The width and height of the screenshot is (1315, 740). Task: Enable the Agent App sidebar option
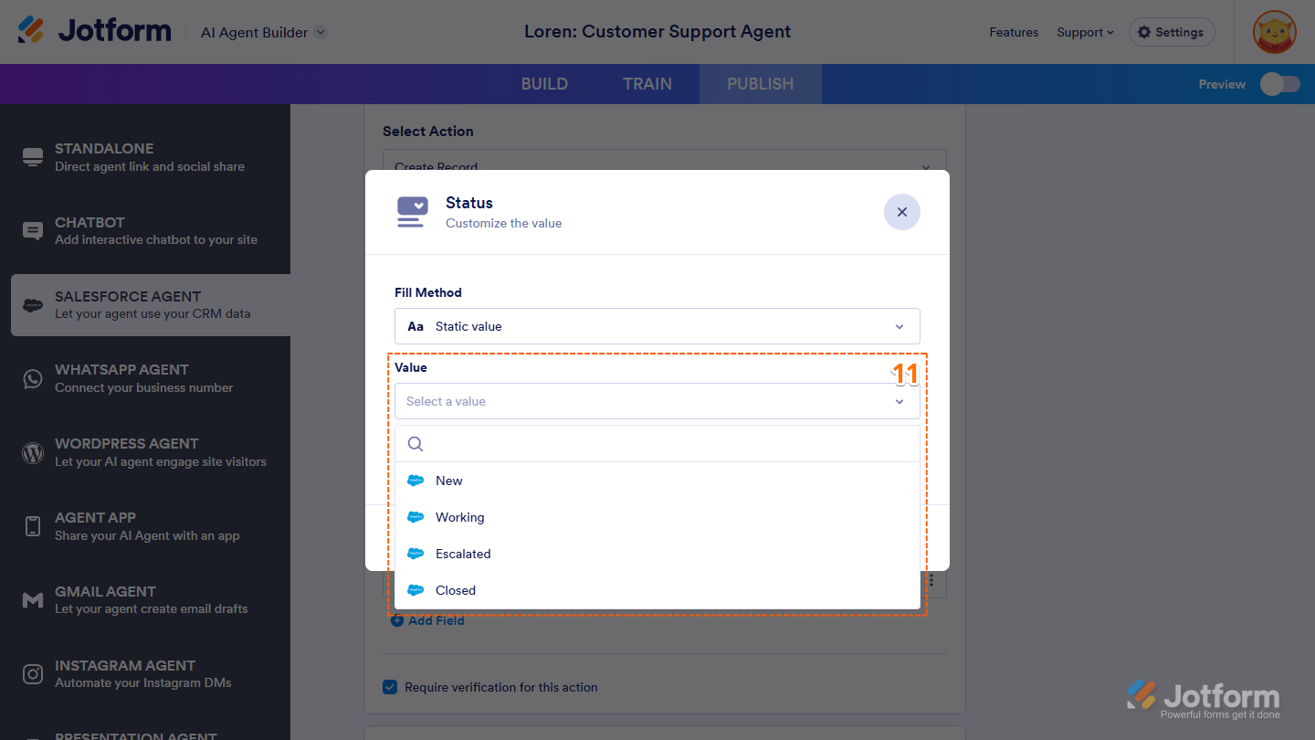(32, 525)
